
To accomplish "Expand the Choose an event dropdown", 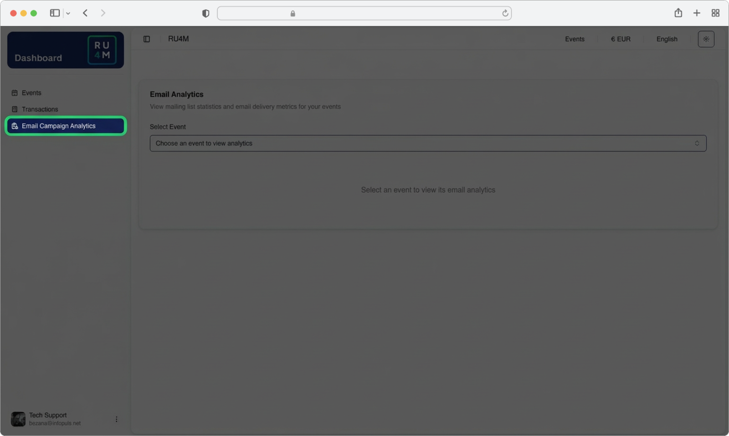I will 428,144.
